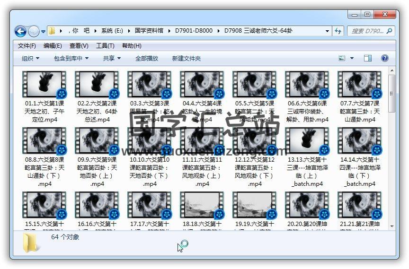Open the 编辑(E) menu
This screenshot has height=269, width=409.
point(53,46)
